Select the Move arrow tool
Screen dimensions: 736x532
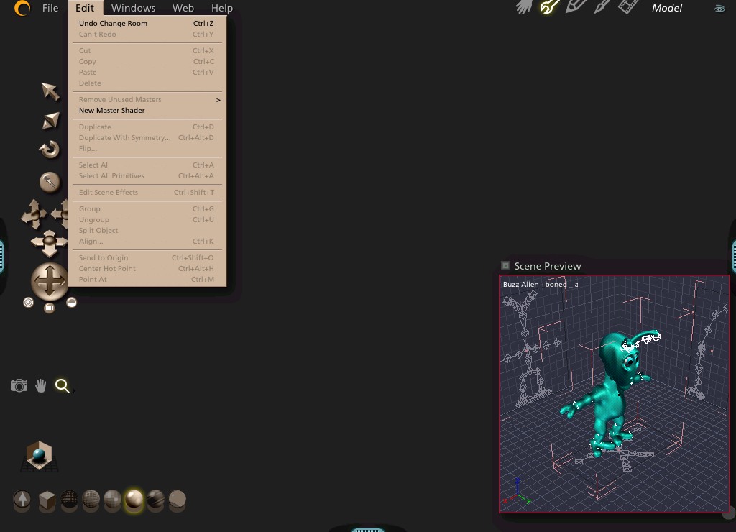click(50, 91)
